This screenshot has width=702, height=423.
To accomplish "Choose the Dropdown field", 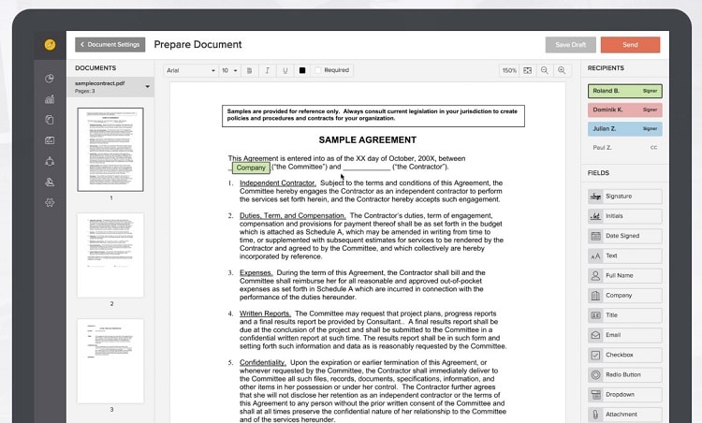I will [x=625, y=394].
